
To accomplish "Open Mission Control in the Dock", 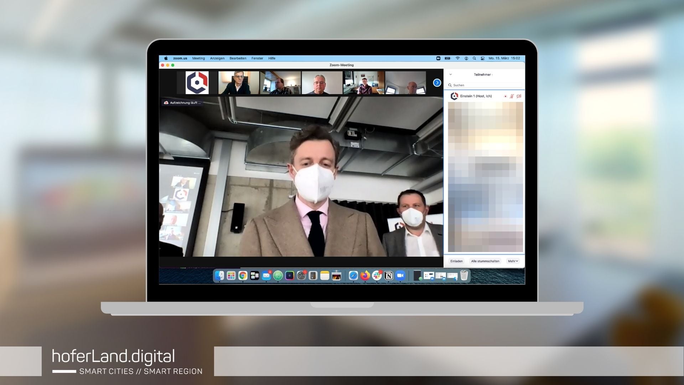I will coord(255,276).
